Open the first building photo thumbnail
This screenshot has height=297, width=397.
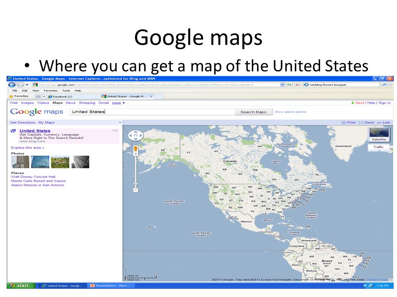click(x=20, y=162)
